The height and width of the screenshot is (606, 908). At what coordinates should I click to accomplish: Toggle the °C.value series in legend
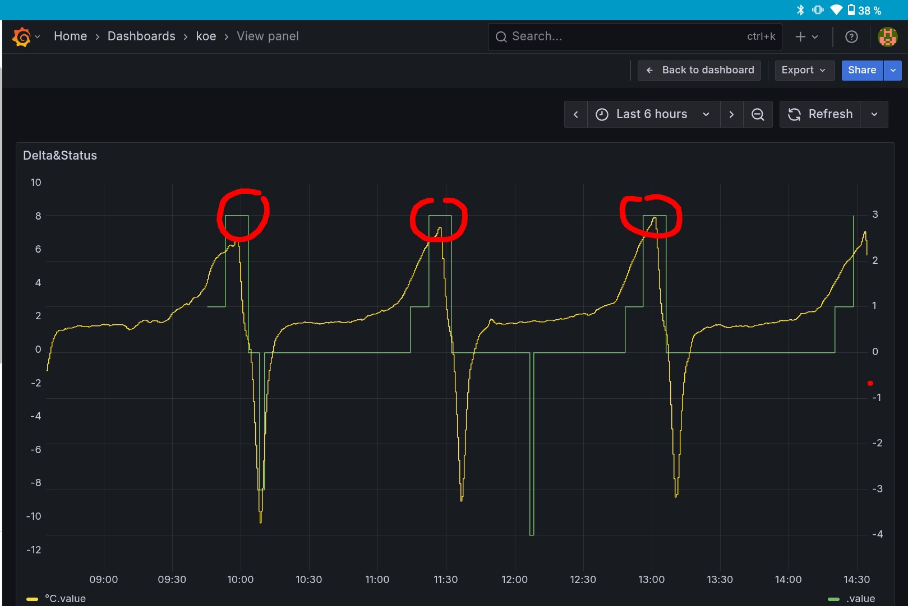point(65,598)
